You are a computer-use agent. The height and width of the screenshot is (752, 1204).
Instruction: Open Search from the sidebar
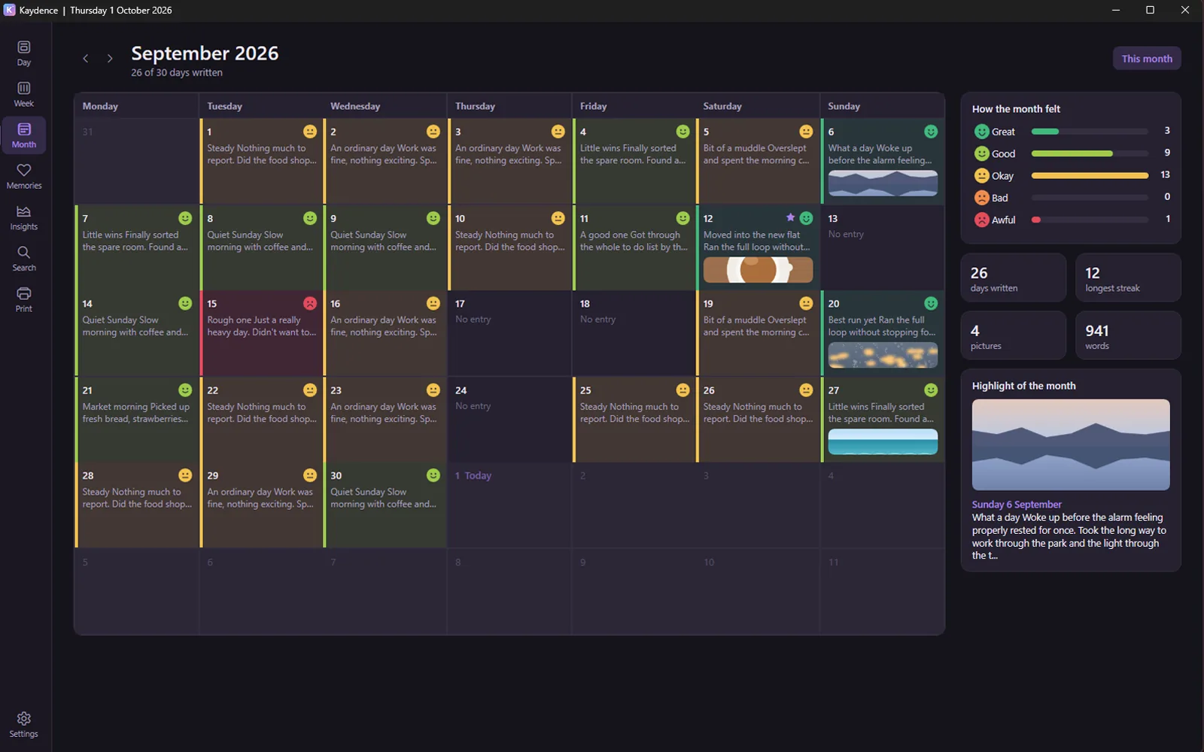point(24,258)
